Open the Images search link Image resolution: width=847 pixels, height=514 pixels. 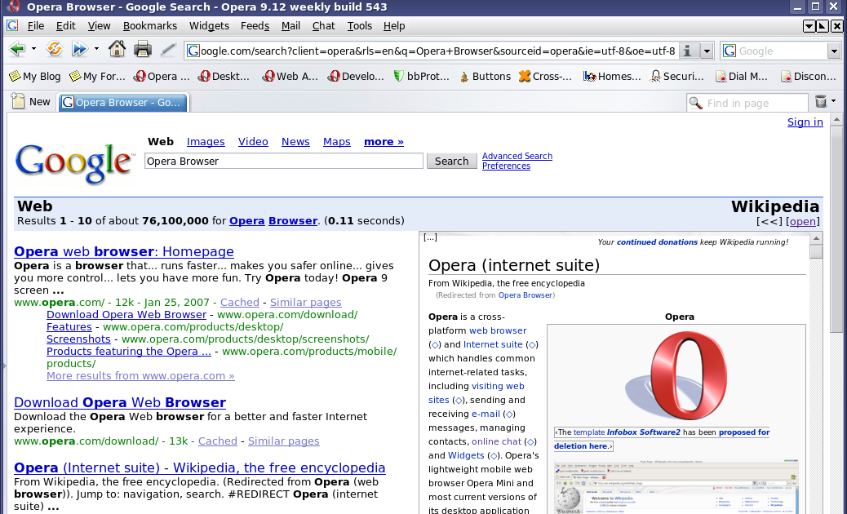[x=206, y=141]
